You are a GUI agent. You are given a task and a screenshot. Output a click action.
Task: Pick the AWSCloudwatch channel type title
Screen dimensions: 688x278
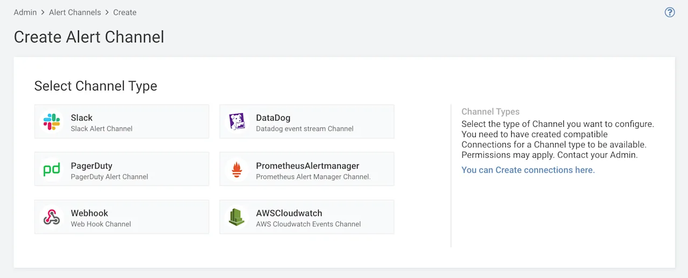[289, 213]
